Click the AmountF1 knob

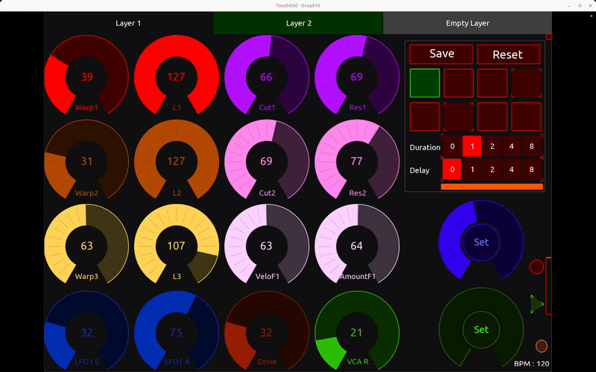click(357, 244)
